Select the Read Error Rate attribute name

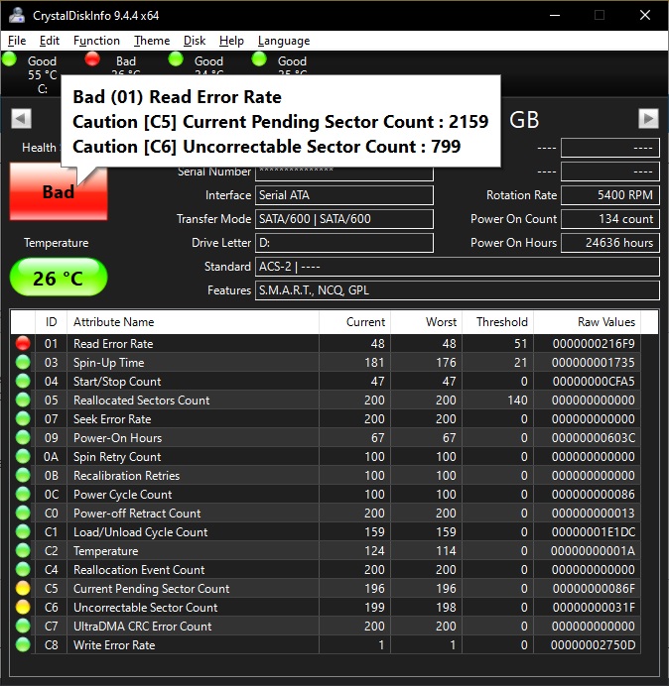click(113, 344)
